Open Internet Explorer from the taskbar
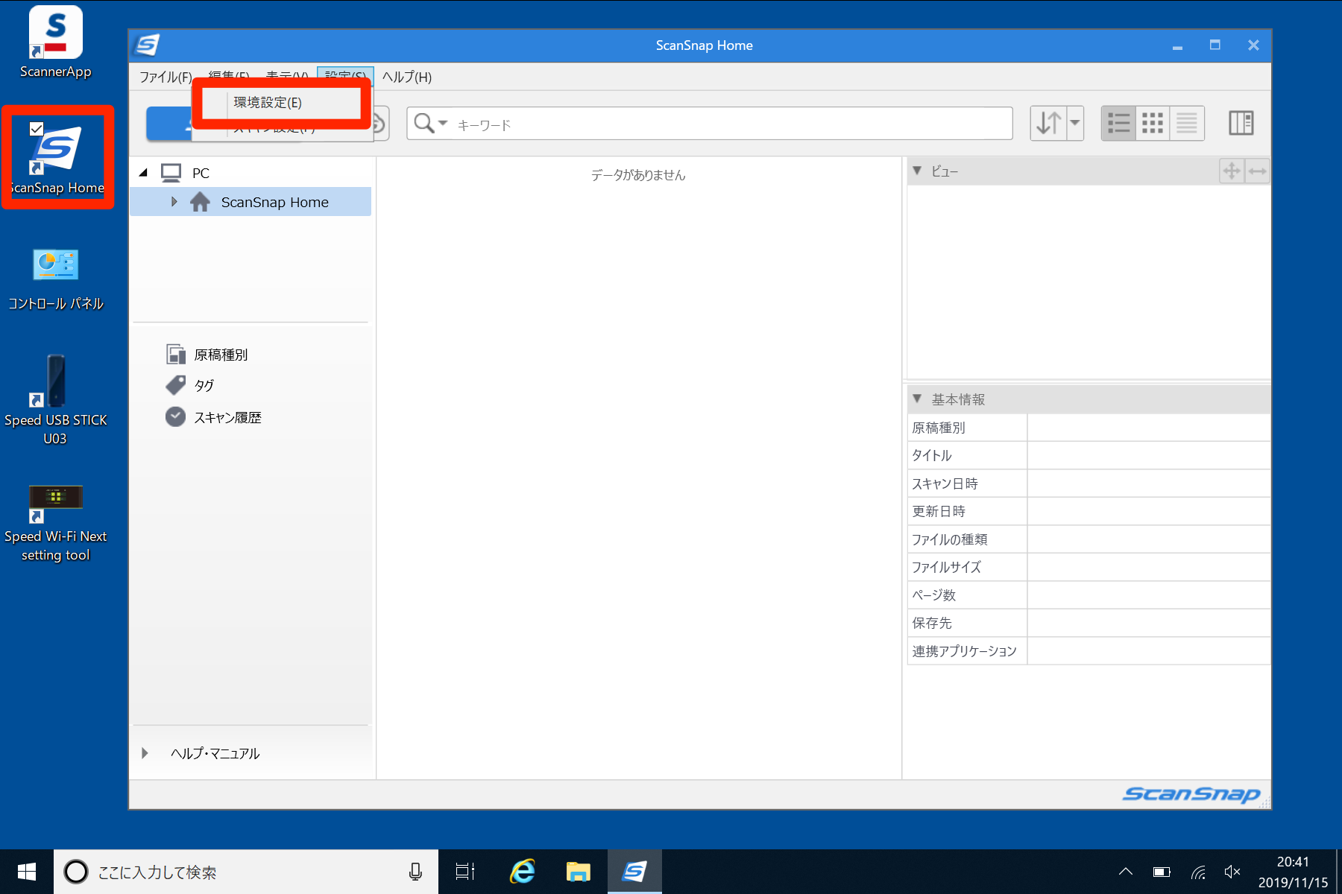Image resolution: width=1342 pixels, height=894 pixels. (x=523, y=872)
